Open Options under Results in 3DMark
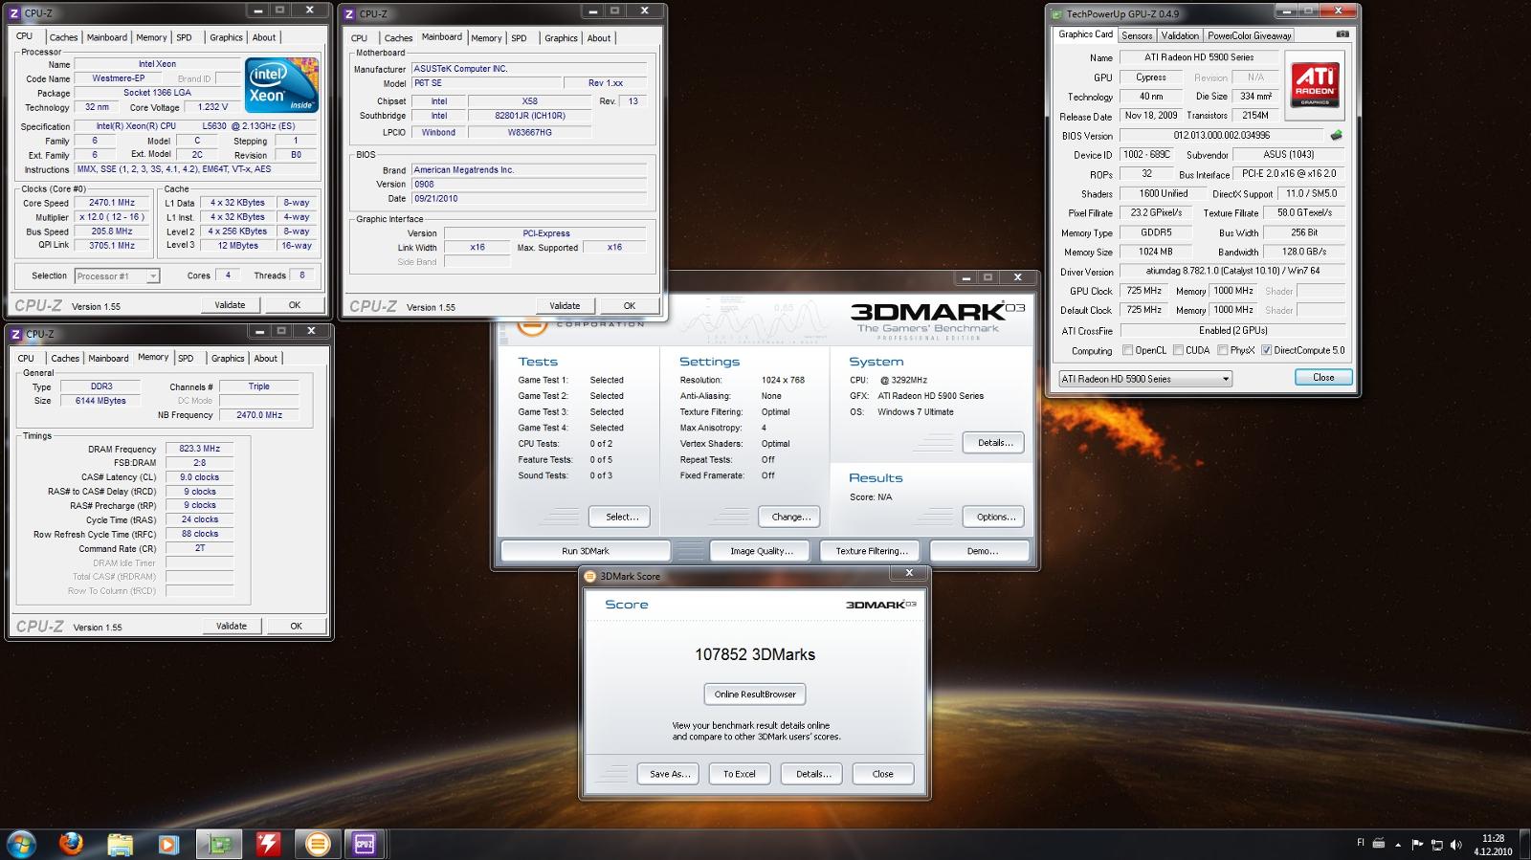The width and height of the screenshot is (1531, 860). tap(994, 517)
